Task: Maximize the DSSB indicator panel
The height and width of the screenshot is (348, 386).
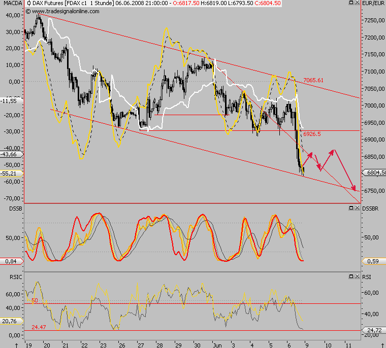Action: pos(351,208)
